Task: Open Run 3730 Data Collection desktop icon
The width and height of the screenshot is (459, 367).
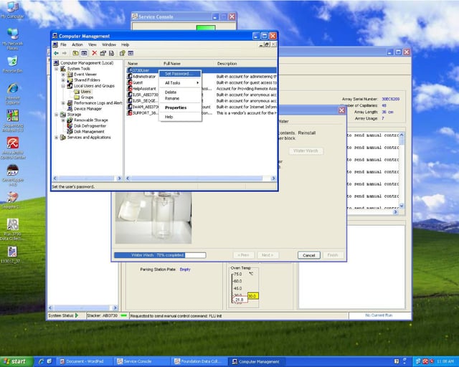Action: click(12, 229)
